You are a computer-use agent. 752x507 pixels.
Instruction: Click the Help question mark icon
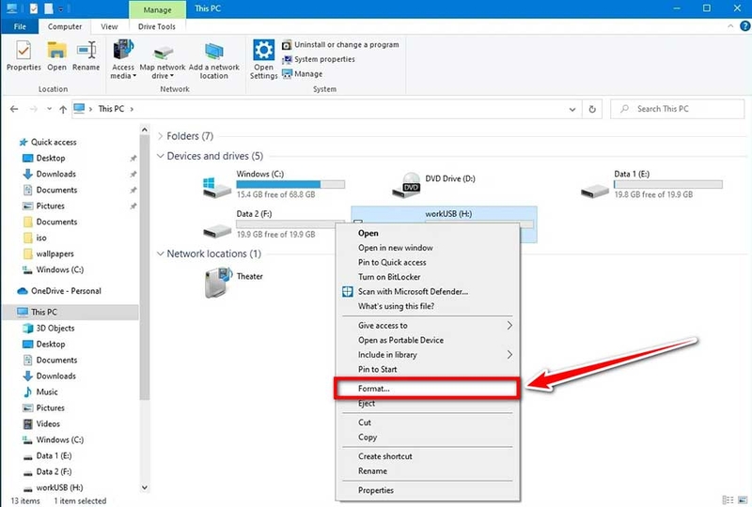point(744,26)
